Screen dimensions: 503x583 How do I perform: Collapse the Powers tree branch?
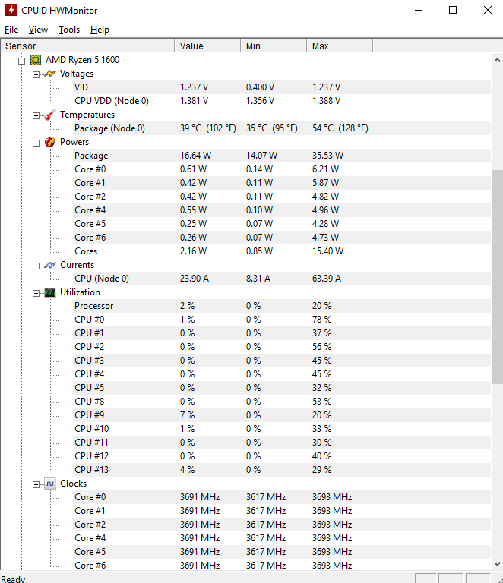pyautogui.click(x=36, y=143)
